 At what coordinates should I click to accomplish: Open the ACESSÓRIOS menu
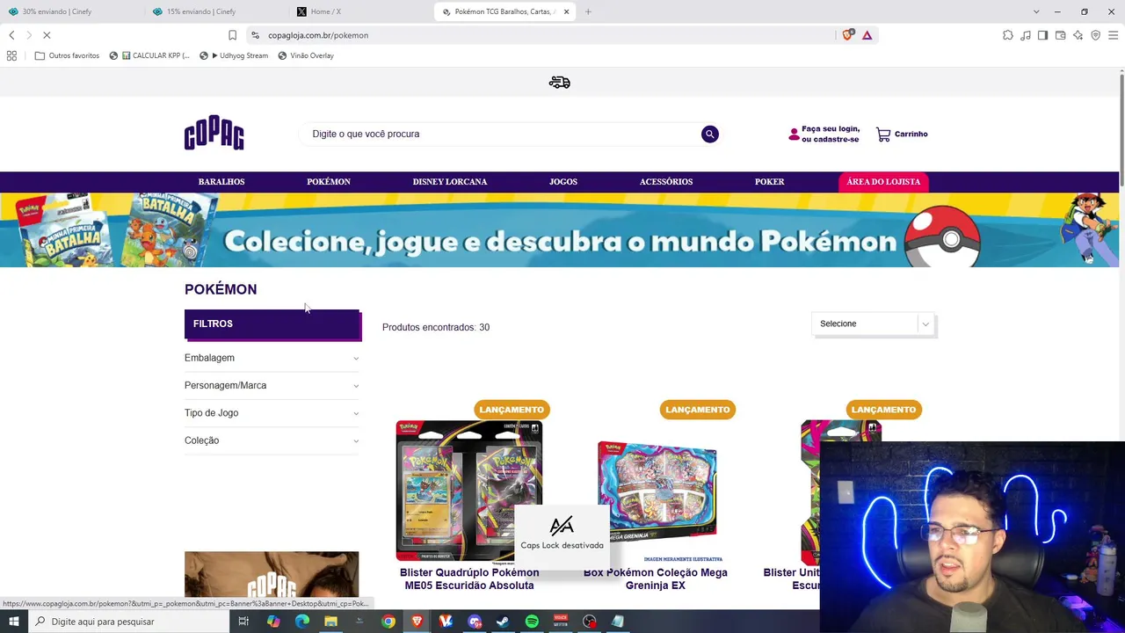[x=666, y=182]
